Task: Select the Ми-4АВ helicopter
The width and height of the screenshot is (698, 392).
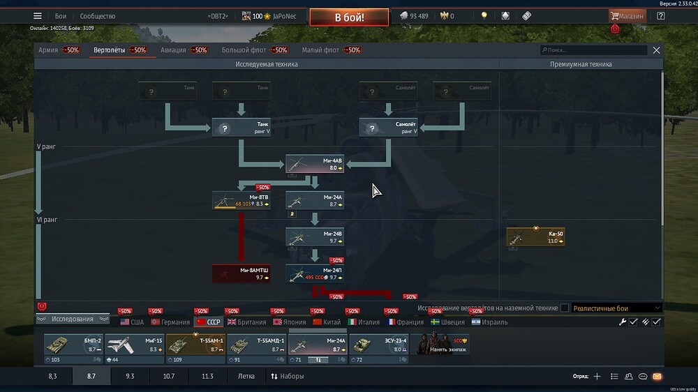Action: (315, 164)
